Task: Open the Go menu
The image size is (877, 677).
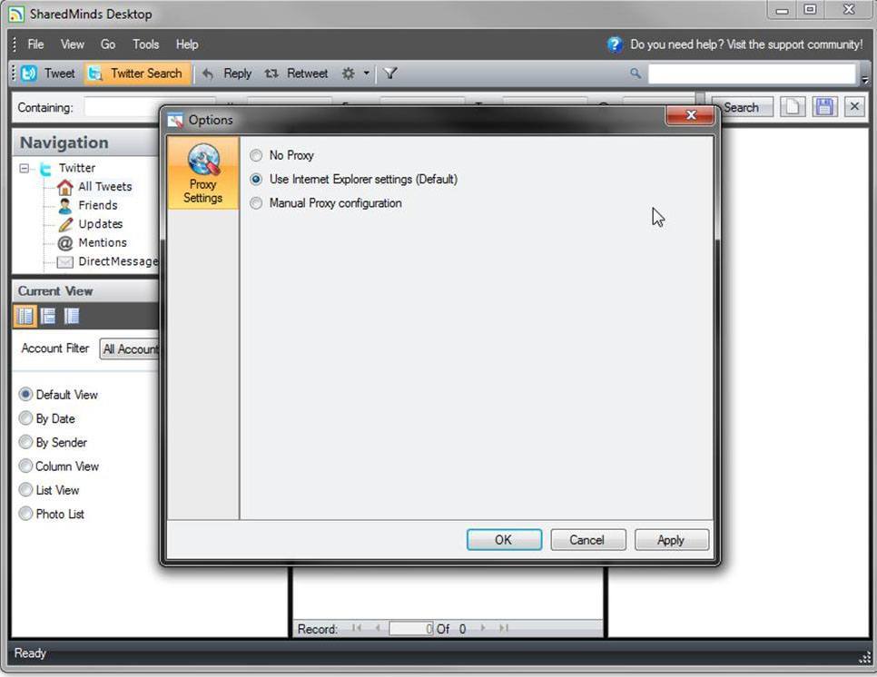Action: pos(107,44)
